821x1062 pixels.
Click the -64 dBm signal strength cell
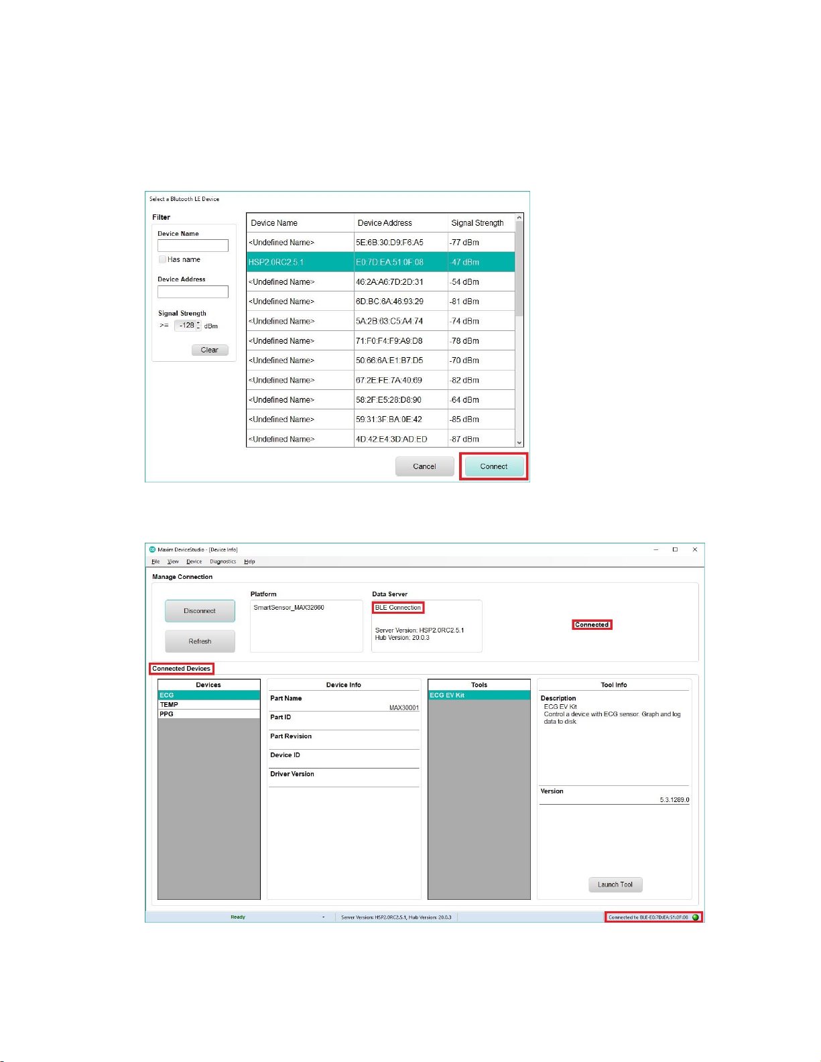pos(481,400)
